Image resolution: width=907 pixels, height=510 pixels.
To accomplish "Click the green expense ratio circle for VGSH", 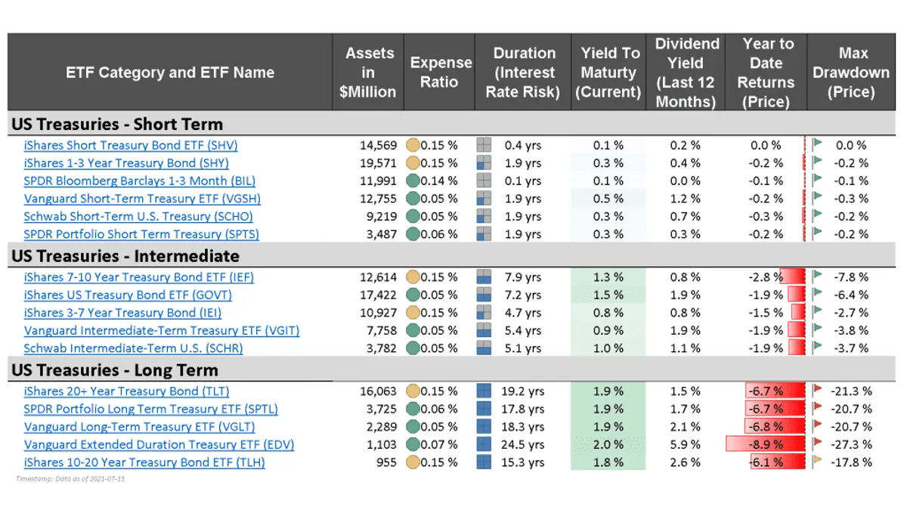I will tap(413, 199).
